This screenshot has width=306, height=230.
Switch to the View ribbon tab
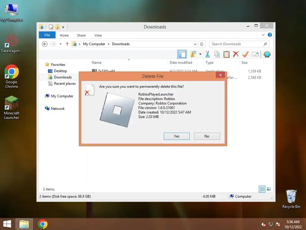98,35
